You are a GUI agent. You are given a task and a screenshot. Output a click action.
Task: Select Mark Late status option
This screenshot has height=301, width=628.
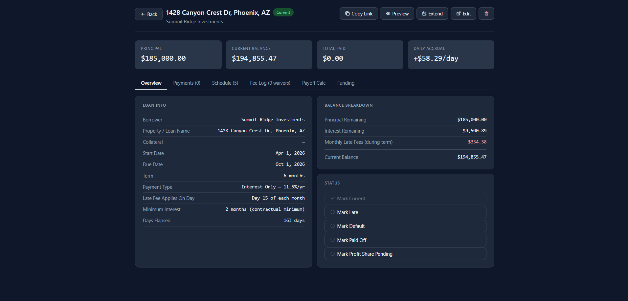(x=405, y=212)
